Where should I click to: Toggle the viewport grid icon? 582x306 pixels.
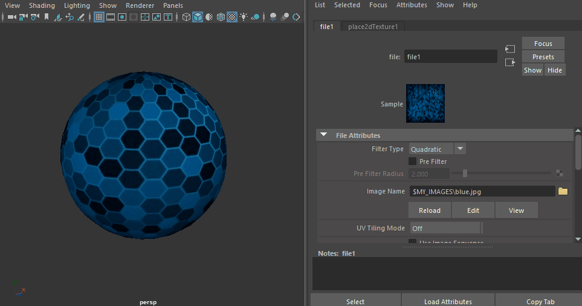(x=99, y=17)
